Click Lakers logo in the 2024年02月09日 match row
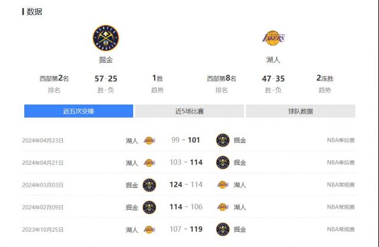379x247 pixels. coord(223,207)
